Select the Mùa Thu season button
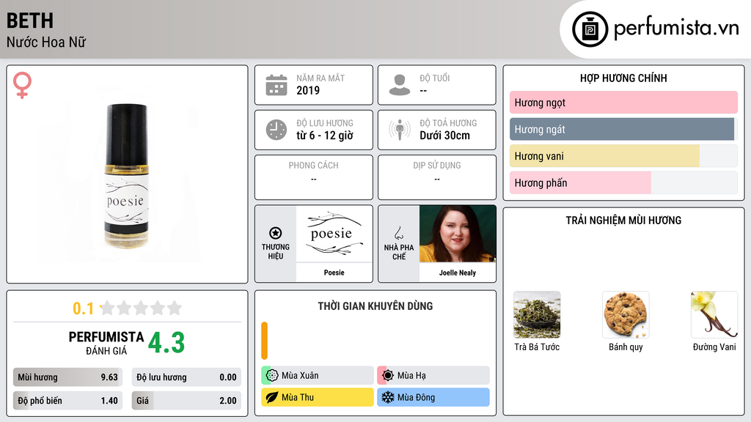 [318, 397]
